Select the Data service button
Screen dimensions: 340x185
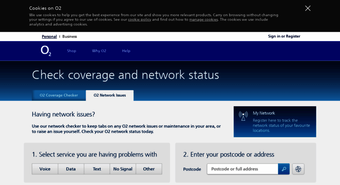pyautogui.click(x=71, y=169)
